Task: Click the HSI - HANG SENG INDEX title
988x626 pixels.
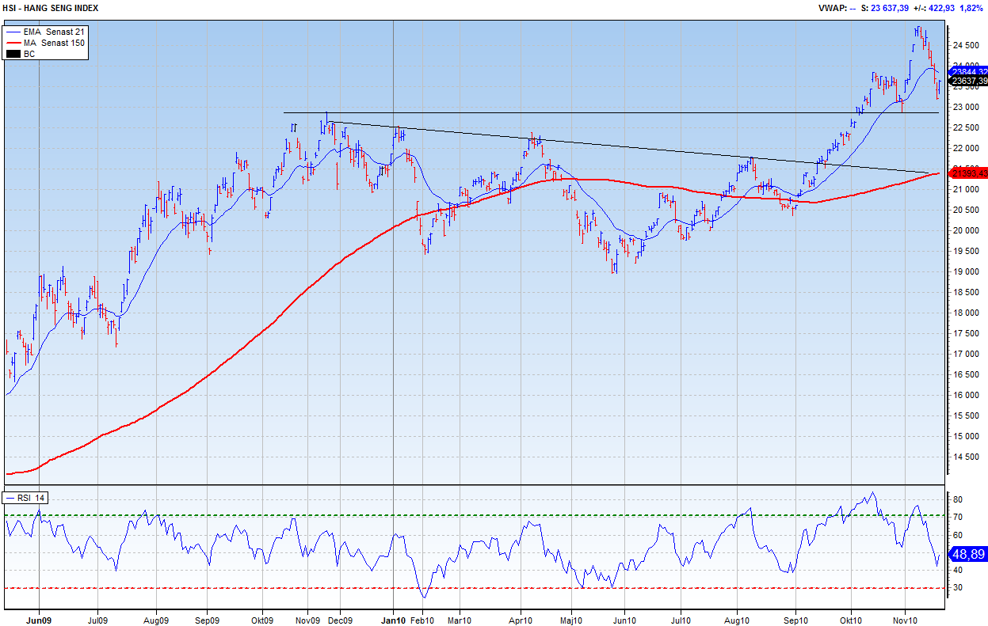Action: 51,8
